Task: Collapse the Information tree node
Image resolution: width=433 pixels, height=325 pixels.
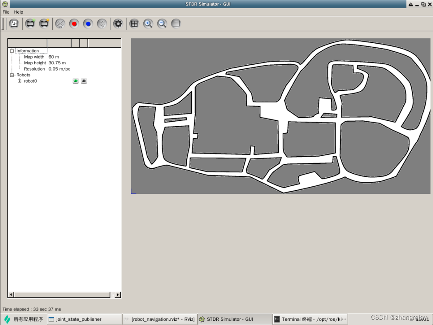Action: (x=12, y=51)
